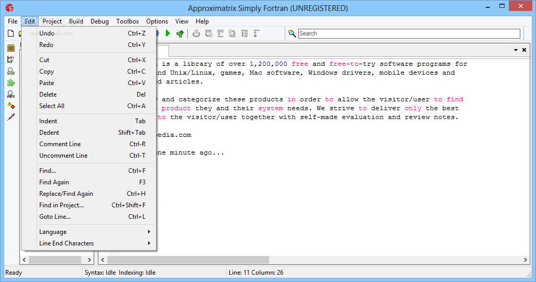Open the Debug menu
536x282 pixels.
pyautogui.click(x=99, y=21)
